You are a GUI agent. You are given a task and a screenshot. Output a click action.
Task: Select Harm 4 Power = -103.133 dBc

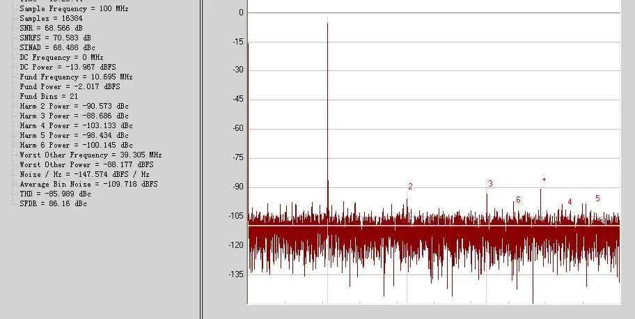[76, 125]
